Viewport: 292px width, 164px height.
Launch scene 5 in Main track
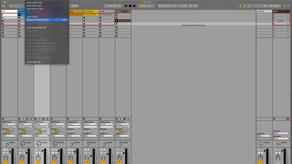(274, 27)
